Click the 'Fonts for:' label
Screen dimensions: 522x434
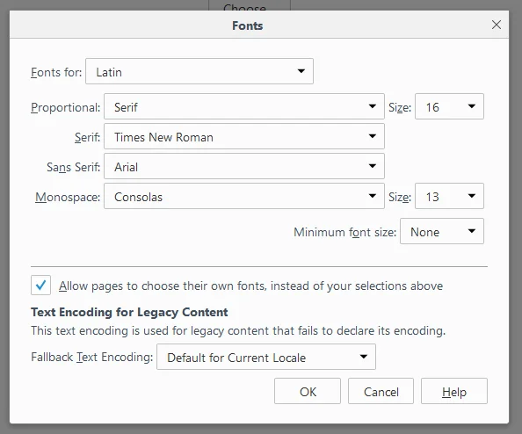56,72
